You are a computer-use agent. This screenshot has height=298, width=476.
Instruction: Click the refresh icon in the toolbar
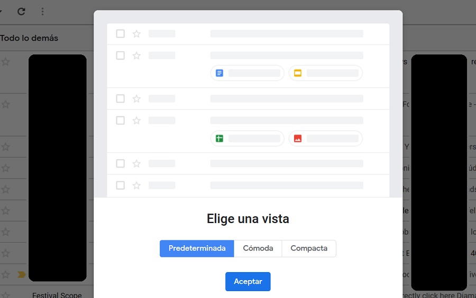point(21,11)
